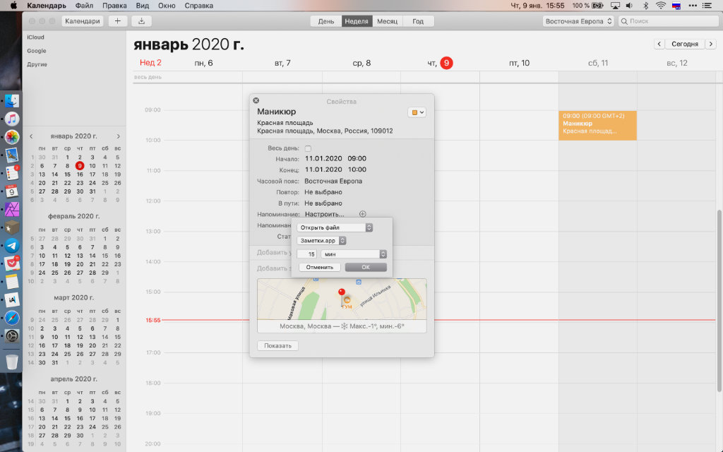This screenshot has width=723, height=452.
Task: Go to next week arrow
Action: (x=710, y=44)
